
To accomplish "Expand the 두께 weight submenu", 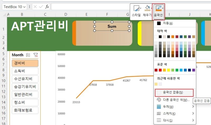I will click(x=175, y=107).
